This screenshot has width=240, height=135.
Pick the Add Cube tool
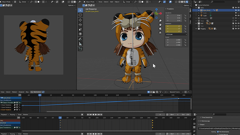80,49
